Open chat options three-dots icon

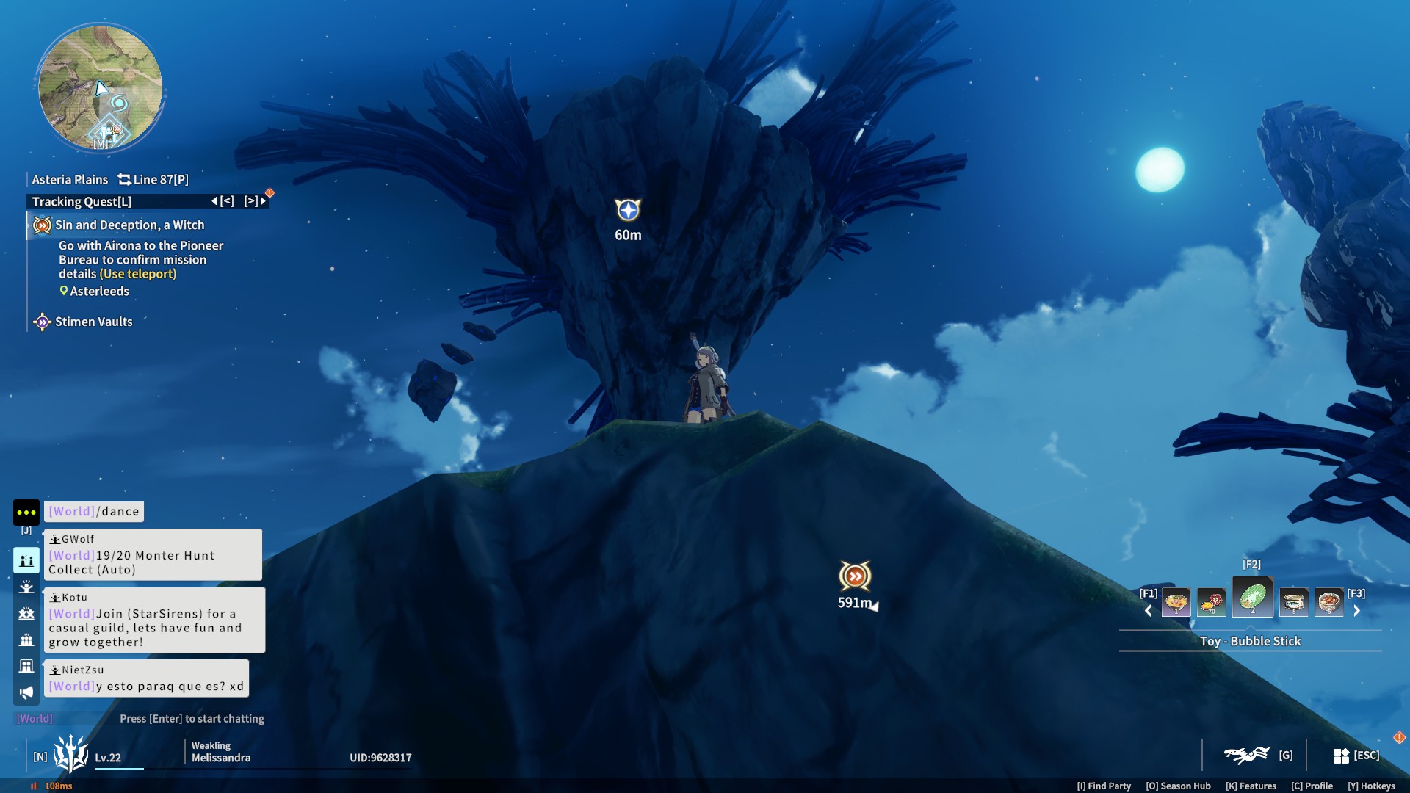26,513
